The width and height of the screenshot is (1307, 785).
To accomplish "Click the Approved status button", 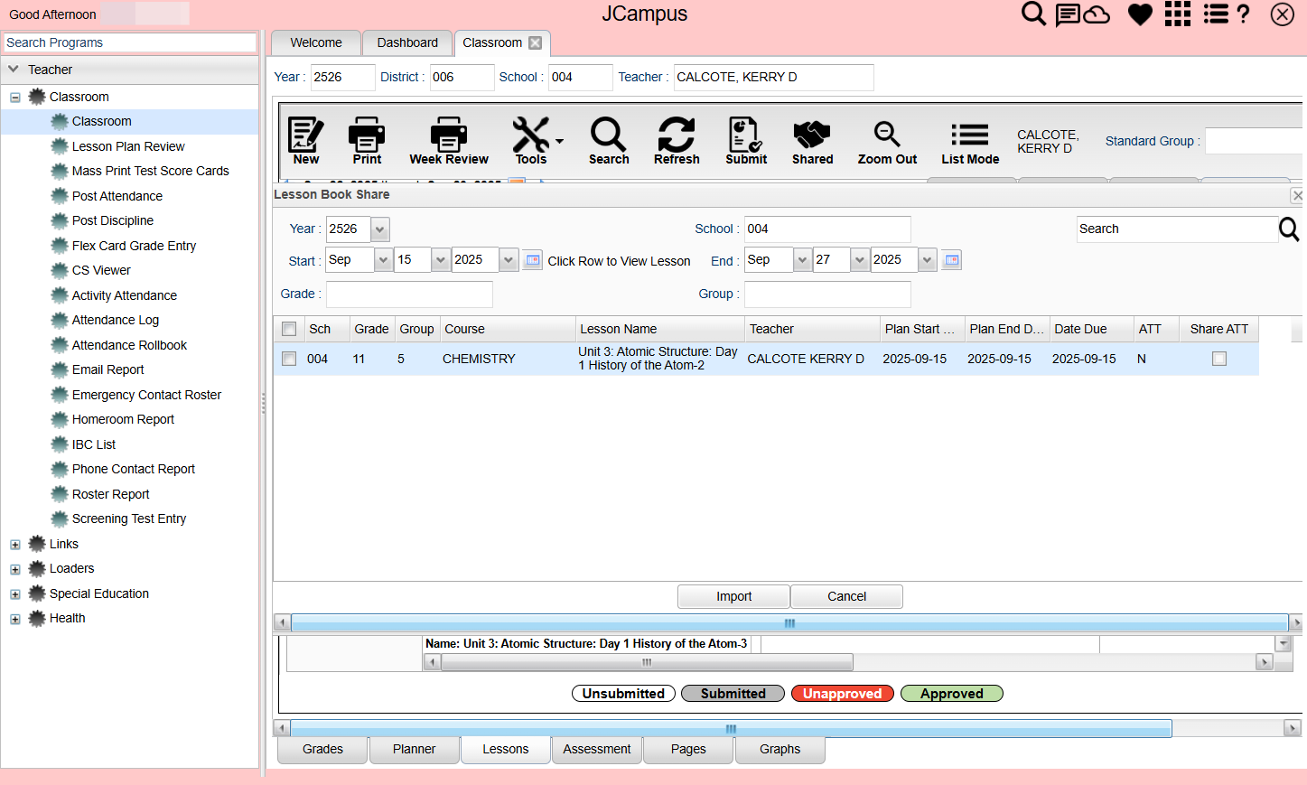I will tap(952, 694).
